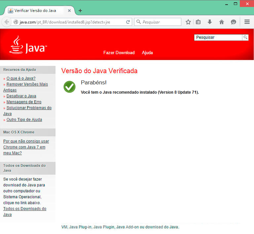Open the 'Outro Tipo de Ajuda' link
The height and width of the screenshot is (234, 254).
pyautogui.click(x=24, y=119)
